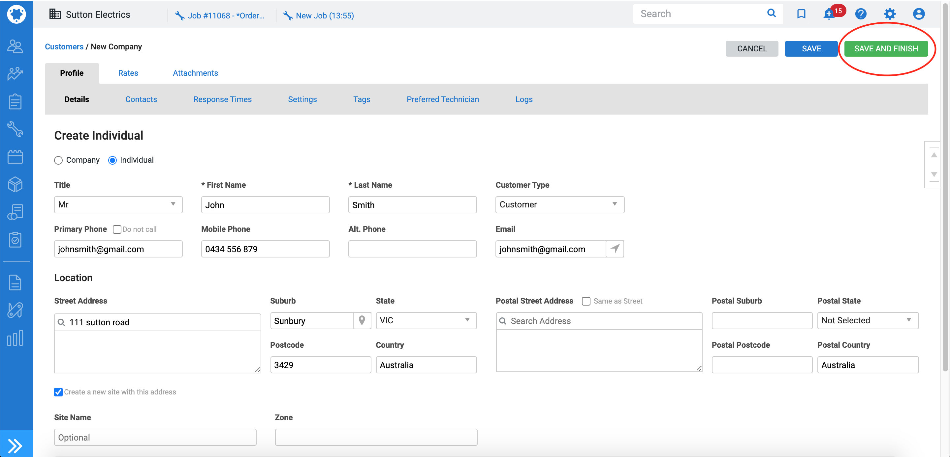Open the notifications bell icon
Screen dimensions: 950x457
tap(829, 14)
